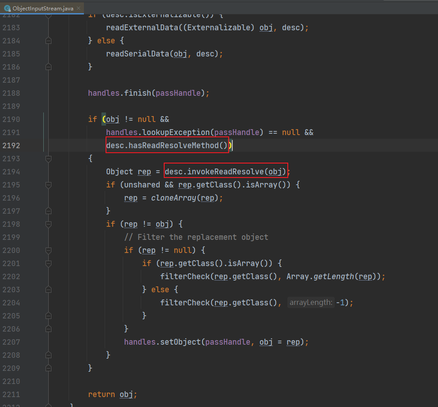Image resolution: width=438 pixels, height=407 pixels.
Task: Click the arrayLength parameter hint
Action: [311, 303]
